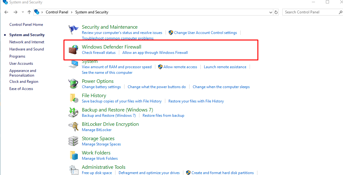Open Windows Defender Firewall heading

111,47
